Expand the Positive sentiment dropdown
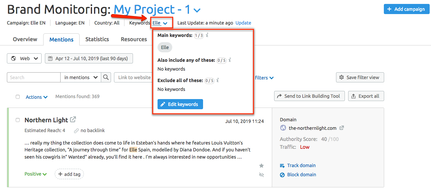 click(x=36, y=174)
